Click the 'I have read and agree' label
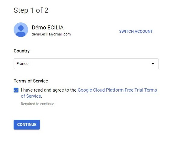This screenshot has width=180, height=141. click(x=49, y=90)
